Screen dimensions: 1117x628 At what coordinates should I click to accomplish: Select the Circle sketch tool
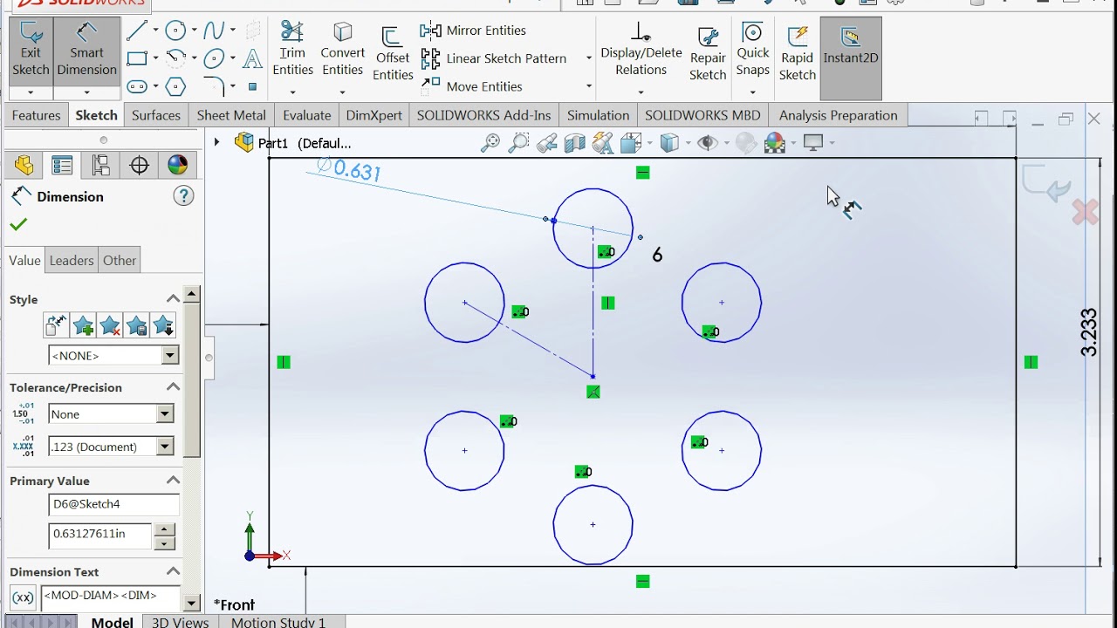pyautogui.click(x=175, y=31)
